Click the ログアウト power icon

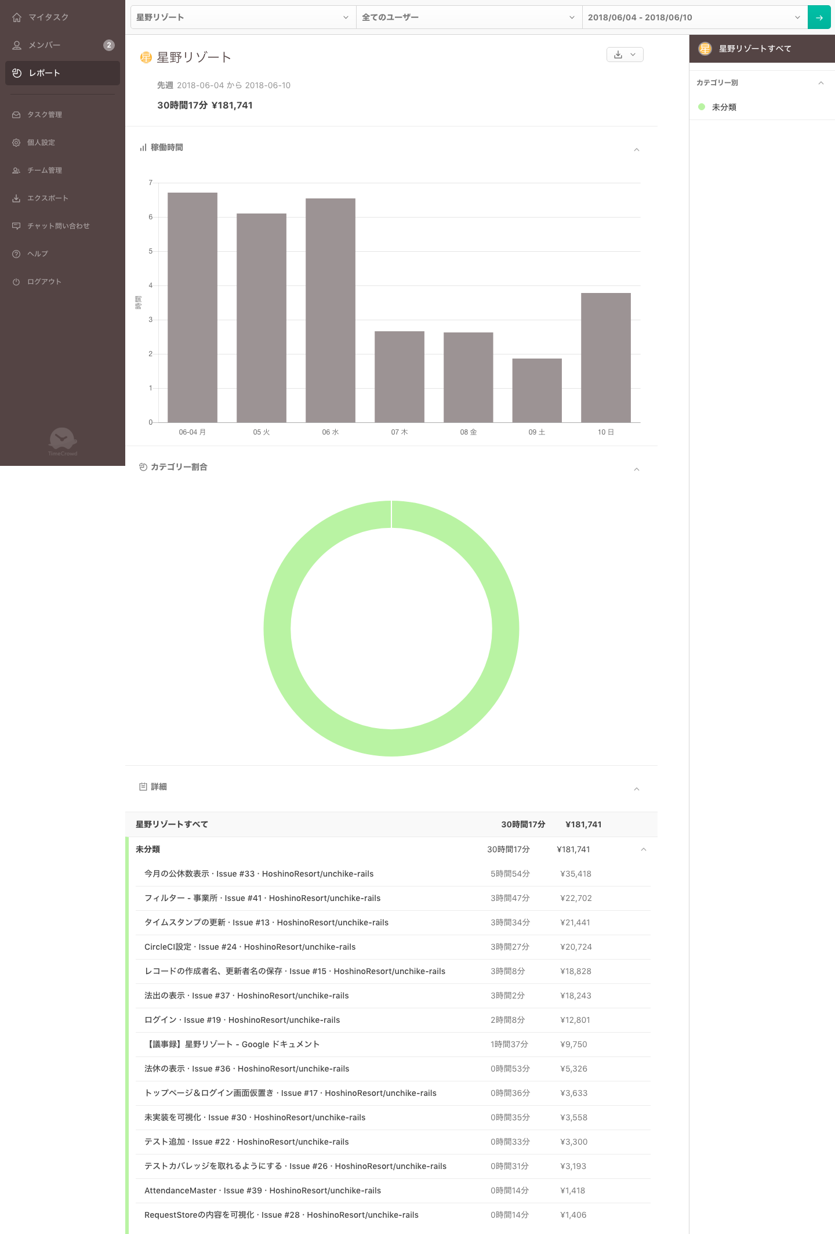tap(16, 282)
